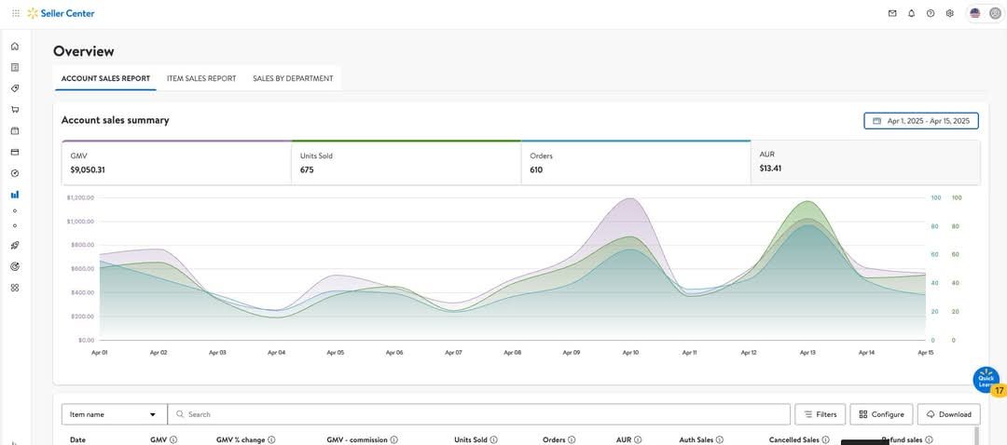
Task: Open the Apr 1 - Apr 15, 2025 date picker
Action: coord(921,120)
